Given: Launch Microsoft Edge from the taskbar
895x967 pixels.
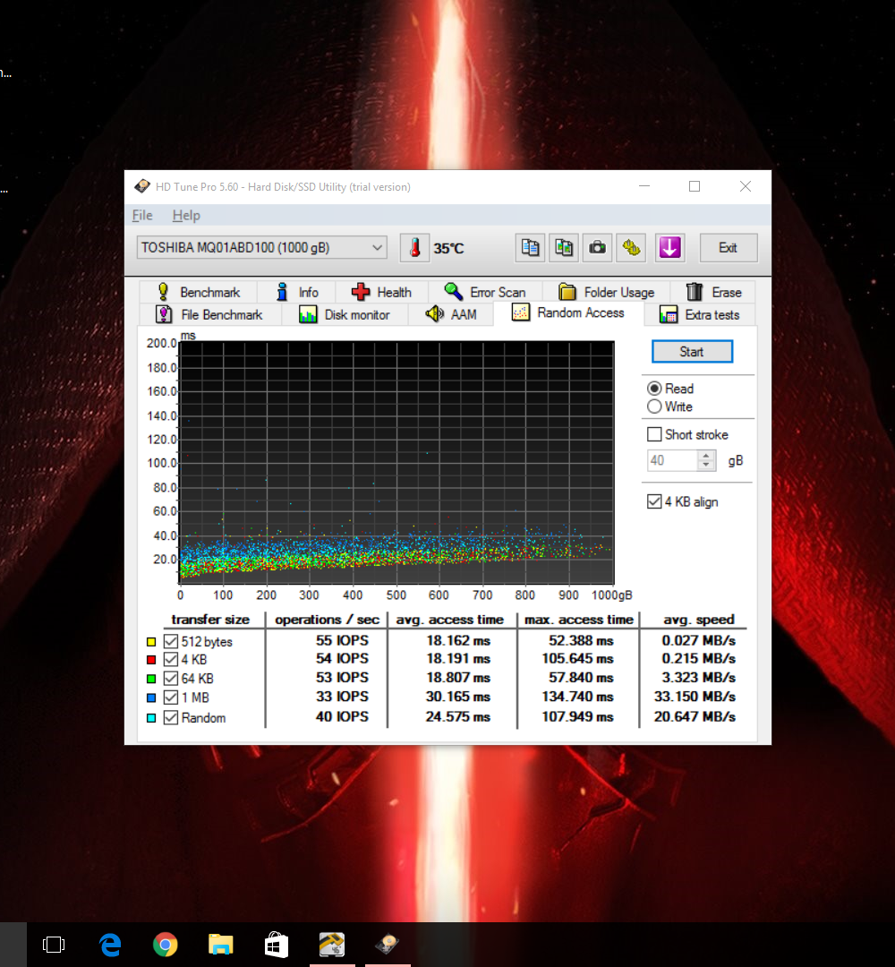Looking at the screenshot, I should (x=110, y=945).
